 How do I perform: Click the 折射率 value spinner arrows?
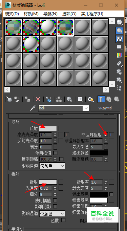click(x=106, y=182)
